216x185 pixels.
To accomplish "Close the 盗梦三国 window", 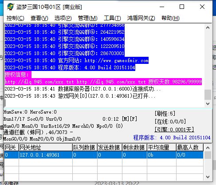I will (x=202, y=7).
